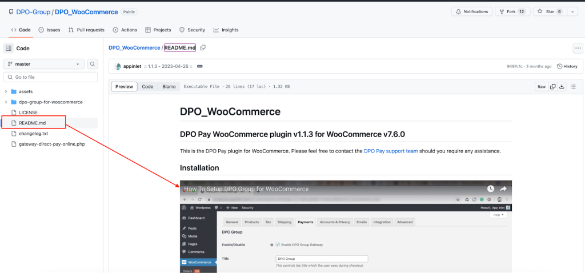Copy the file path icon
585x273 pixels.
click(203, 48)
